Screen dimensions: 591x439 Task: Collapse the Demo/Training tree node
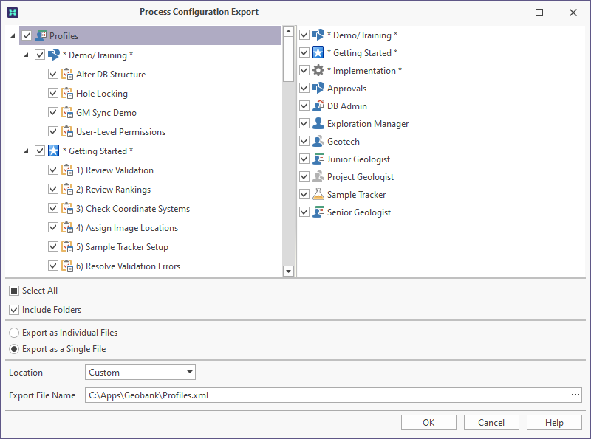pyautogui.click(x=26, y=55)
